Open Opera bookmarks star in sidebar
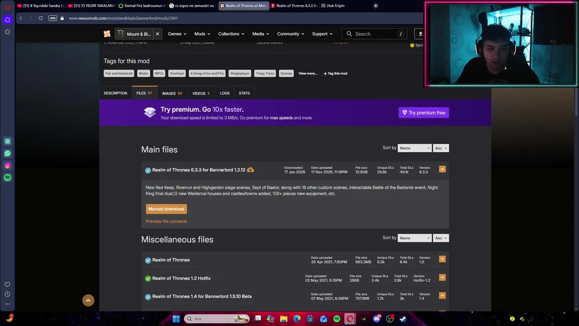 [7, 32]
